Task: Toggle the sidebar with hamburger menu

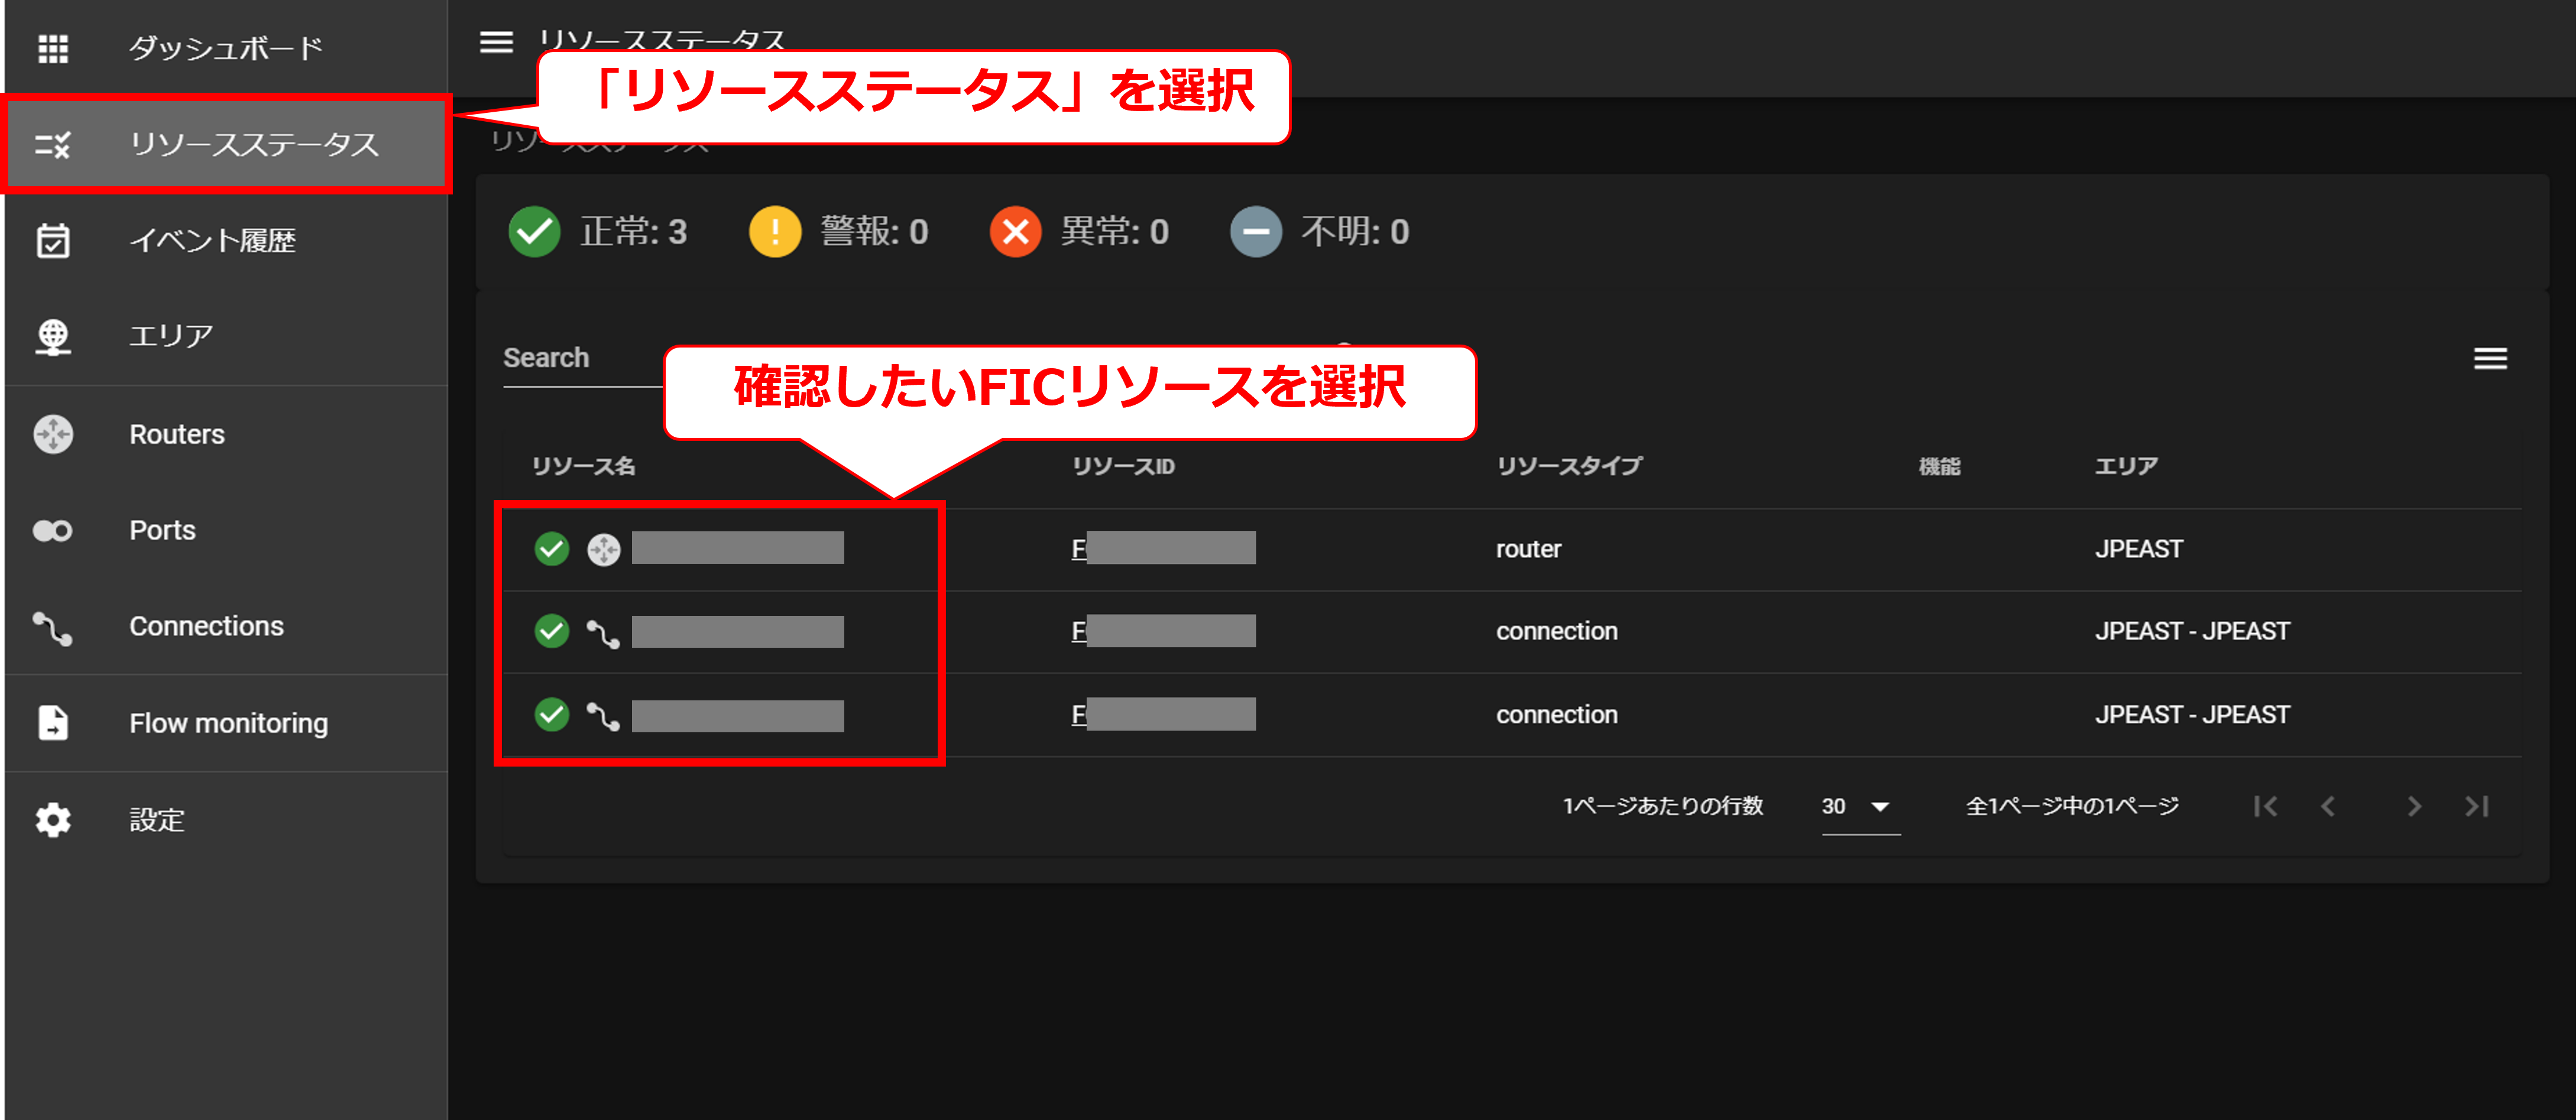Action: pos(496,42)
